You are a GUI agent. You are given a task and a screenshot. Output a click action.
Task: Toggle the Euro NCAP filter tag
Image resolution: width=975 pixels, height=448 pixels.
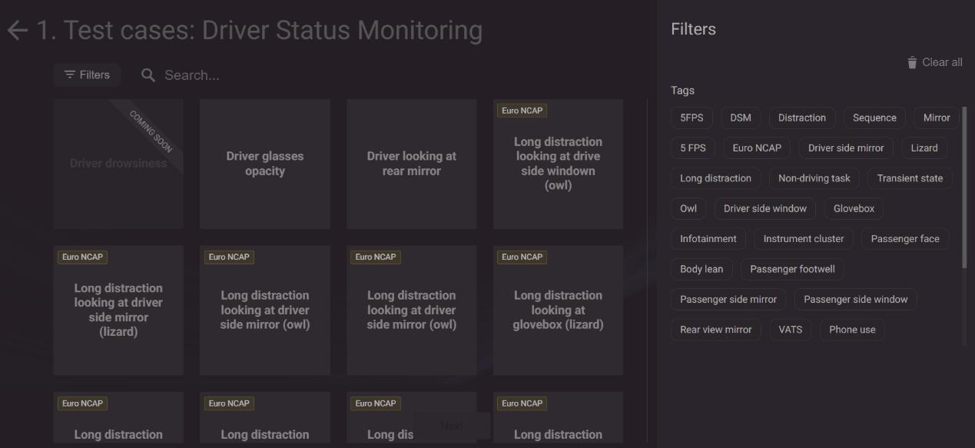(x=757, y=148)
